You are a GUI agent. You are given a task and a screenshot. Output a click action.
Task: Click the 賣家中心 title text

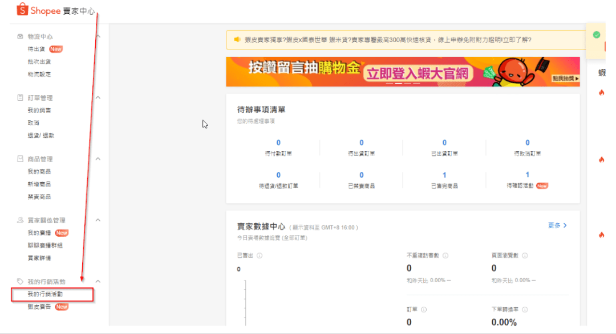click(x=79, y=11)
